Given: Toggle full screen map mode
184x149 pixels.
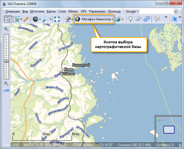Looking at the screenshot, I should [57, 19].
